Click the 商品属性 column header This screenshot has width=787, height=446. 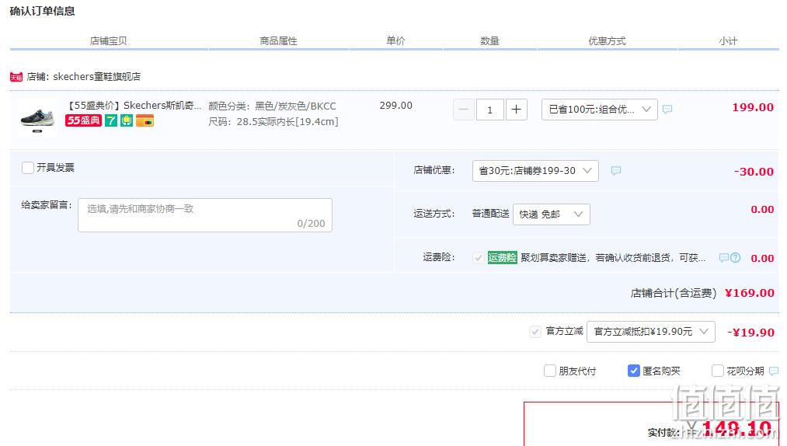pyautogui.click(x=279, y=41)
